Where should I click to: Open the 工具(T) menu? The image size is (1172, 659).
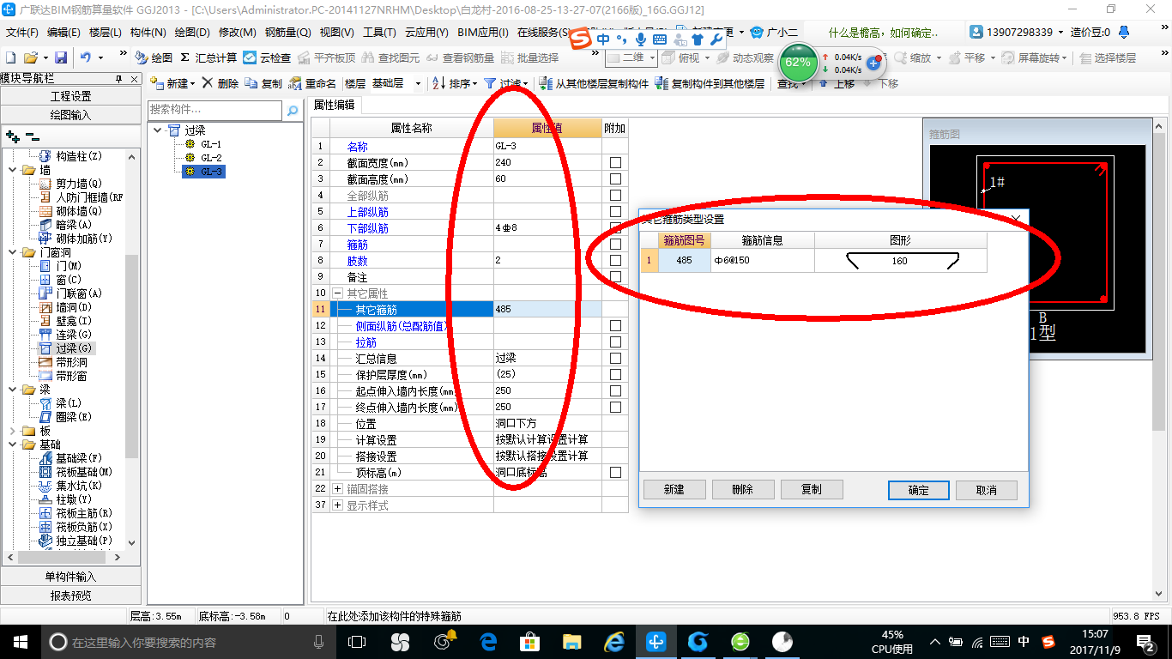[379, 33]
